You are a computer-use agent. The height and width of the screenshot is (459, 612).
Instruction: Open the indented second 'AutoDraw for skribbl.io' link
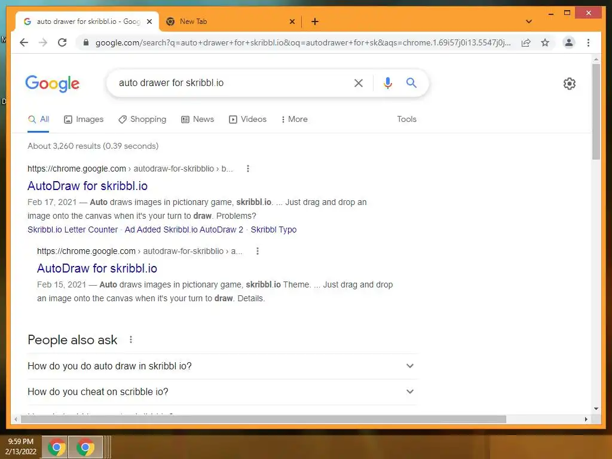(97, 268)
